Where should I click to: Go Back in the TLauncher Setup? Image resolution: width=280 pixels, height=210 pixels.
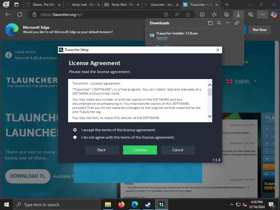tap(101, 150)
